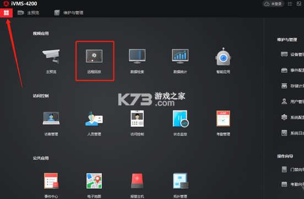Screen dimensions: 304x199
Task: Open 访问控制 door station icon module
Action: pyautogui.click(x=137, y=123)
